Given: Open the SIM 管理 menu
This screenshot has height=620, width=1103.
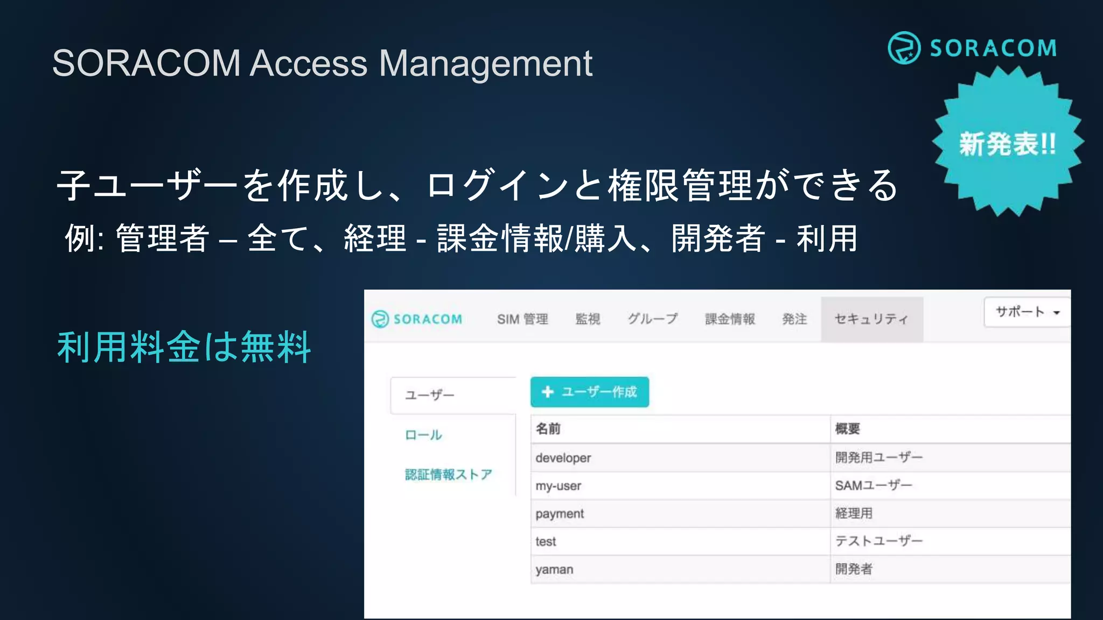Looking at the screenshot, I should pos(522,319).
